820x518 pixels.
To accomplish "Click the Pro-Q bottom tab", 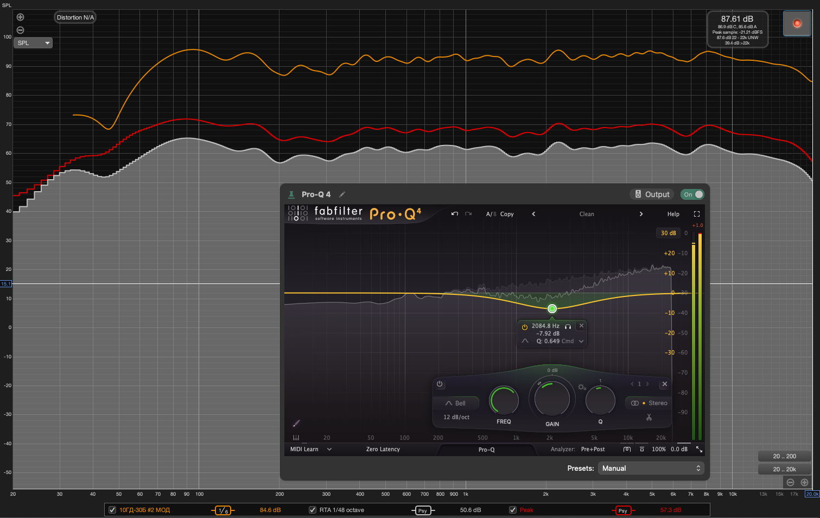I will pyautogui.click(x=487, y=450).
